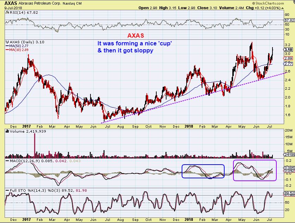Click the Low 2.98 value
The image size is (295, 223).
click(x=187, y=8)
